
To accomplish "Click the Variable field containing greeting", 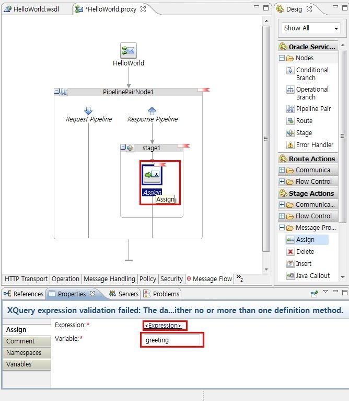I will pyautogui.click(x=172, y=340).
